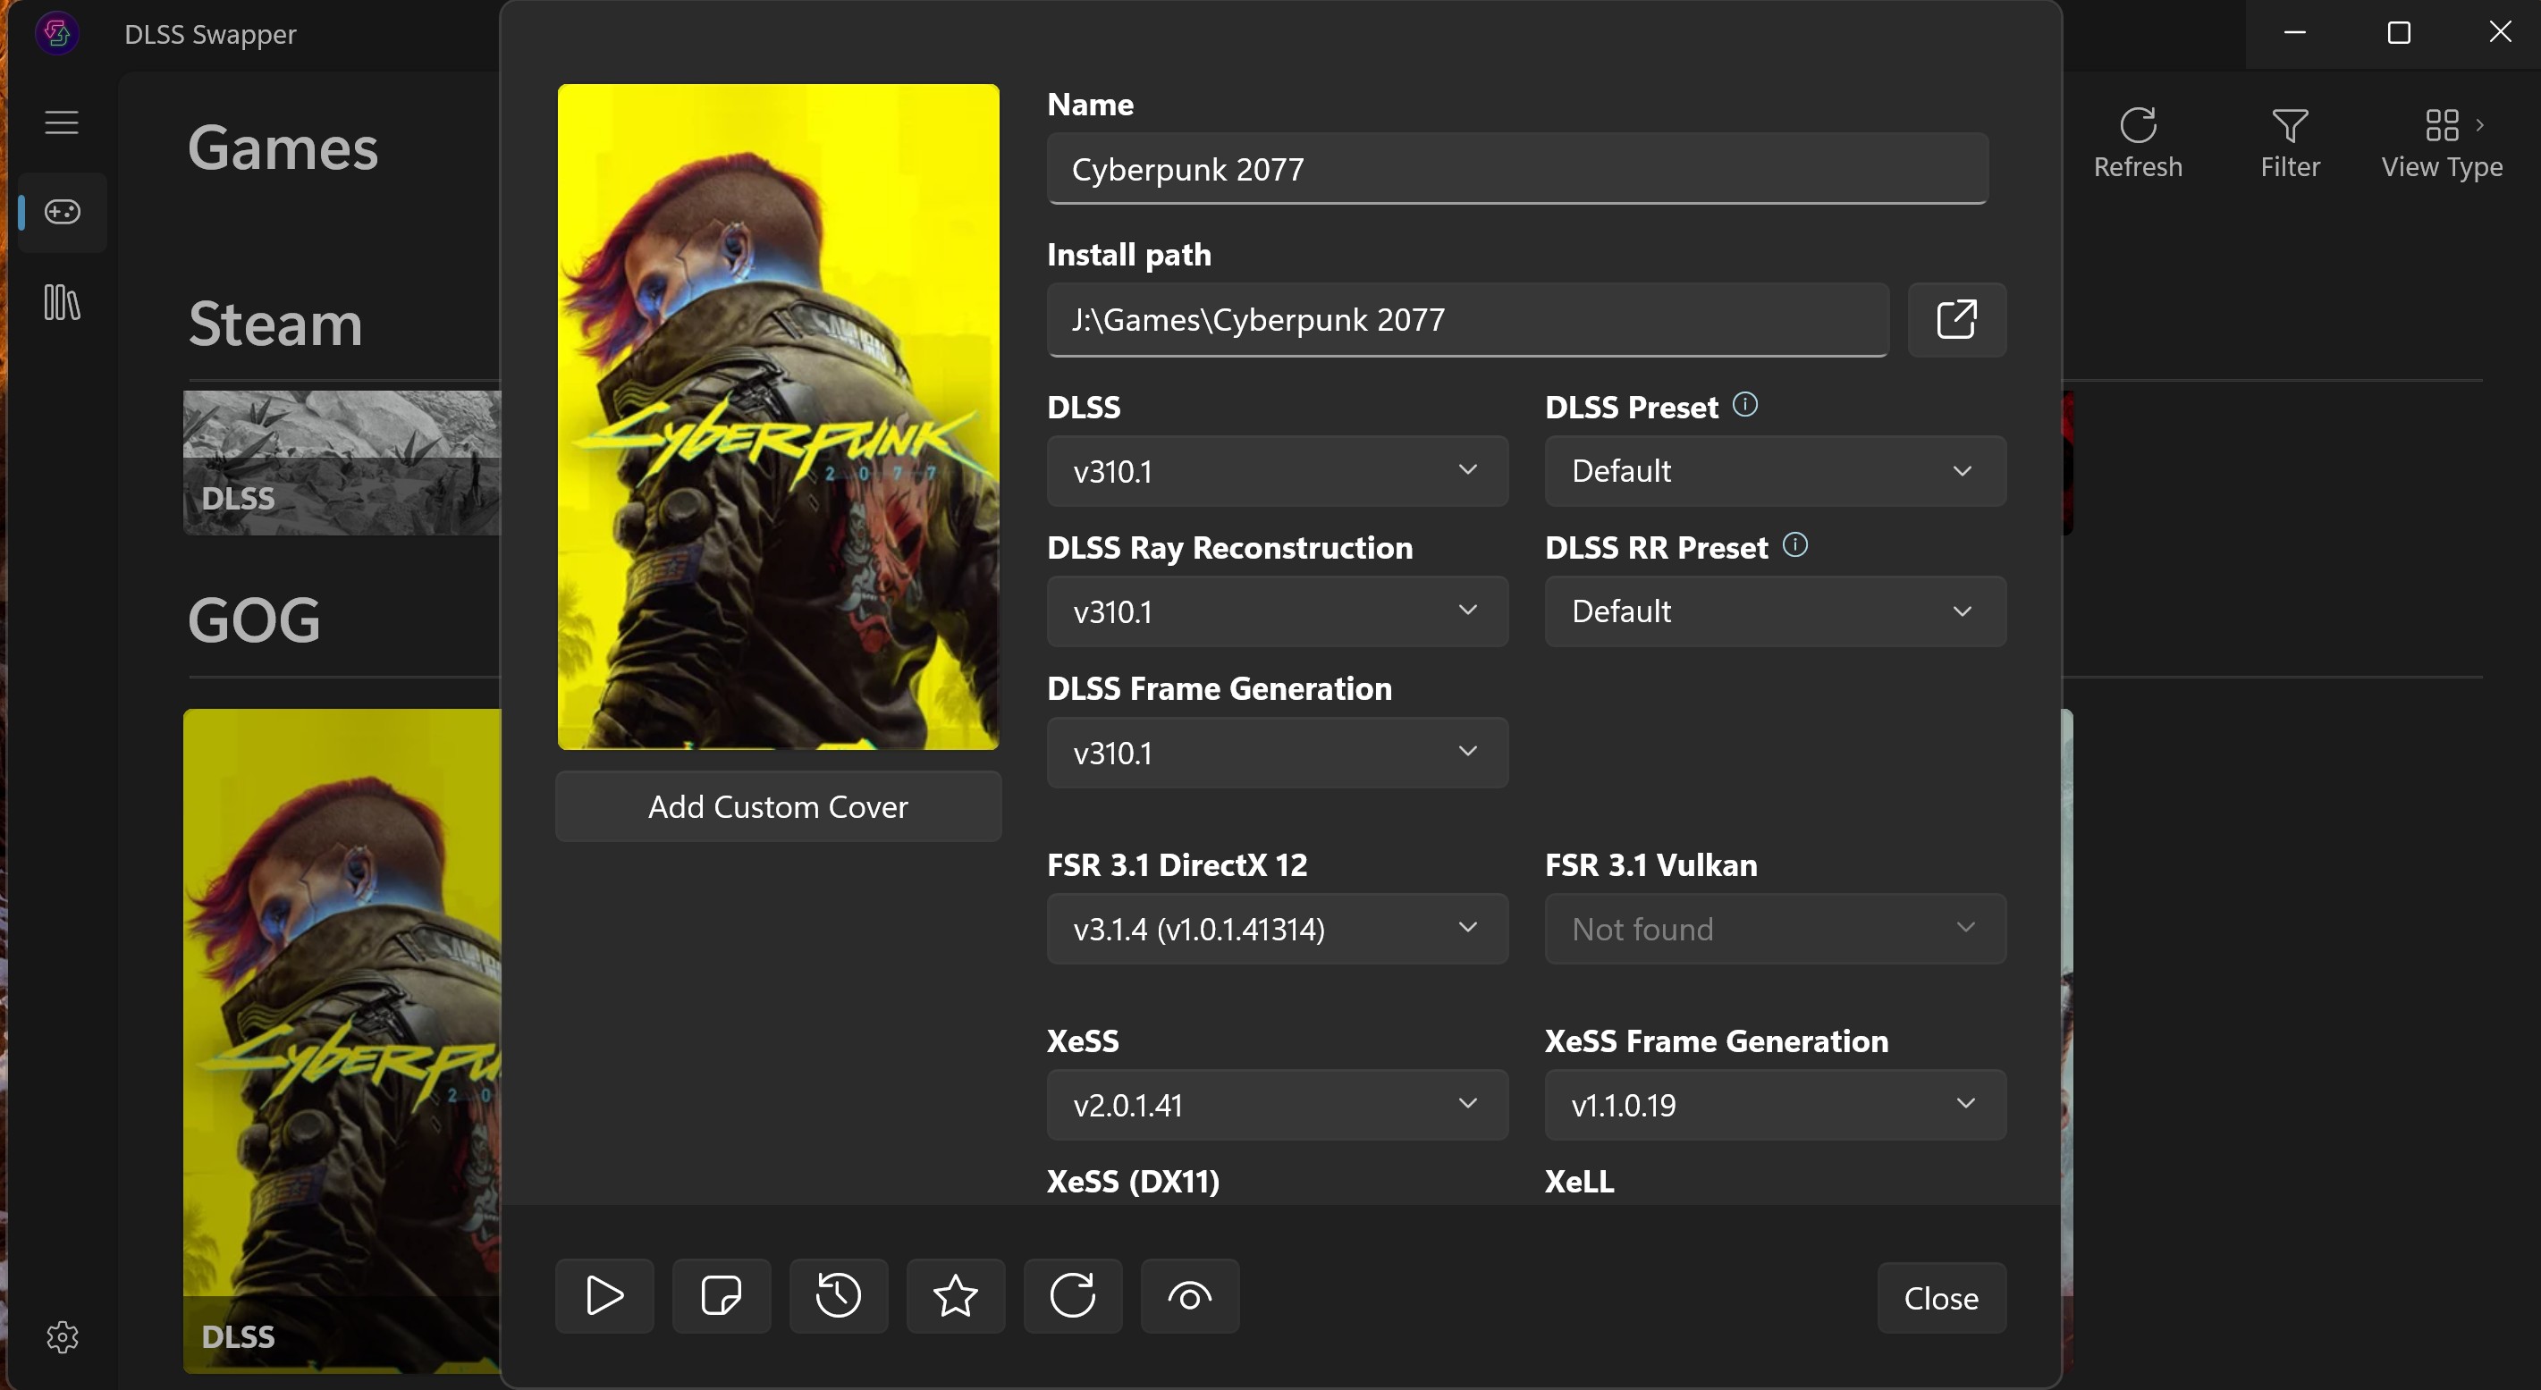Toggle the eye visibility icon button

1190,1295
